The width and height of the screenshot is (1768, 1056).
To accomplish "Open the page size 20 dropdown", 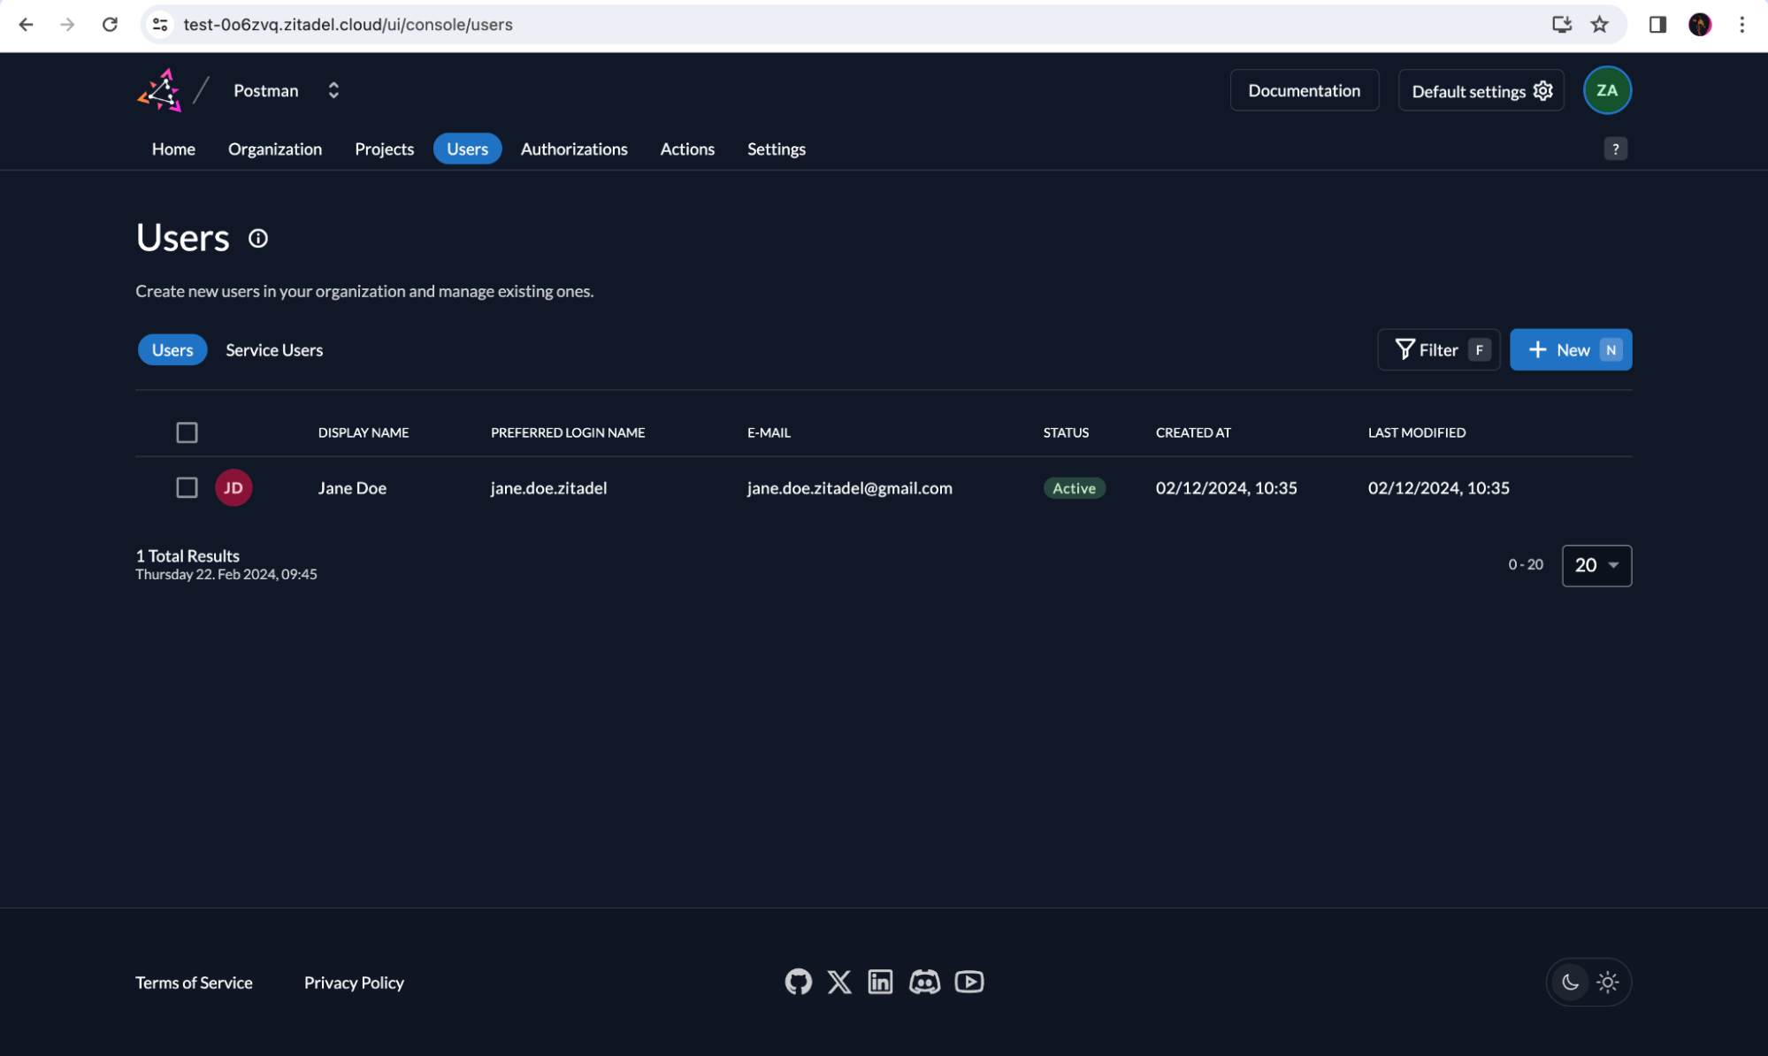I will [1596, 565].
